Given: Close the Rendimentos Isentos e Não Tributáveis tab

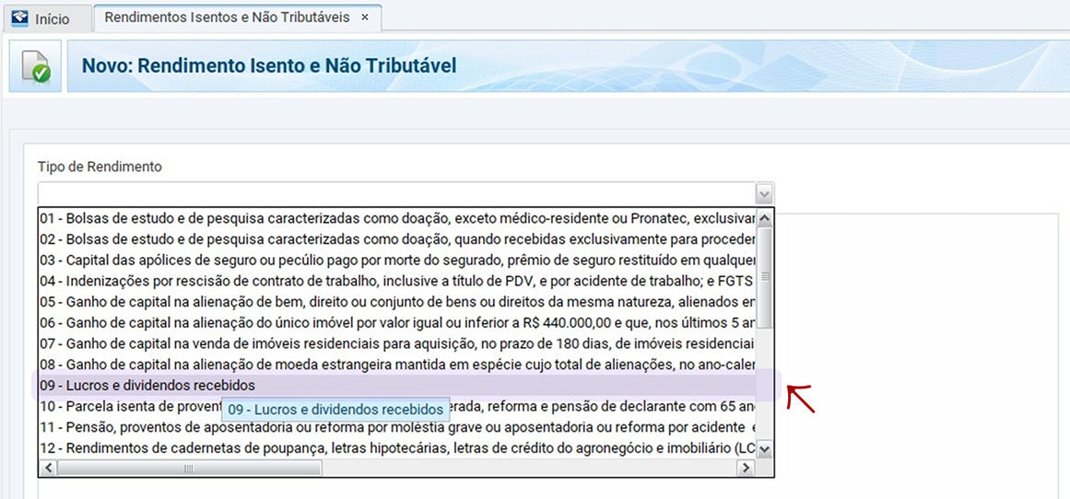Looking at the screenshot, I should click(x=364, y=17).
